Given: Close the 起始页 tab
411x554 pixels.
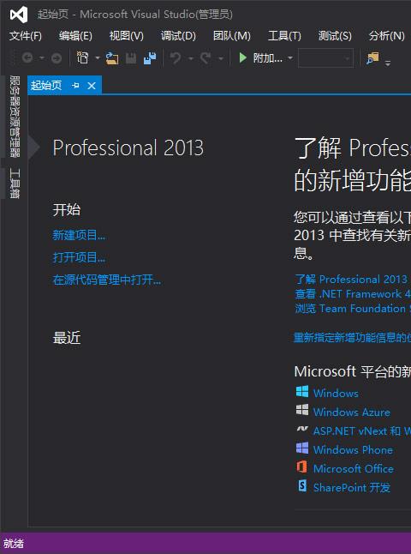Looking at the screenshot, I should [92, 86].
